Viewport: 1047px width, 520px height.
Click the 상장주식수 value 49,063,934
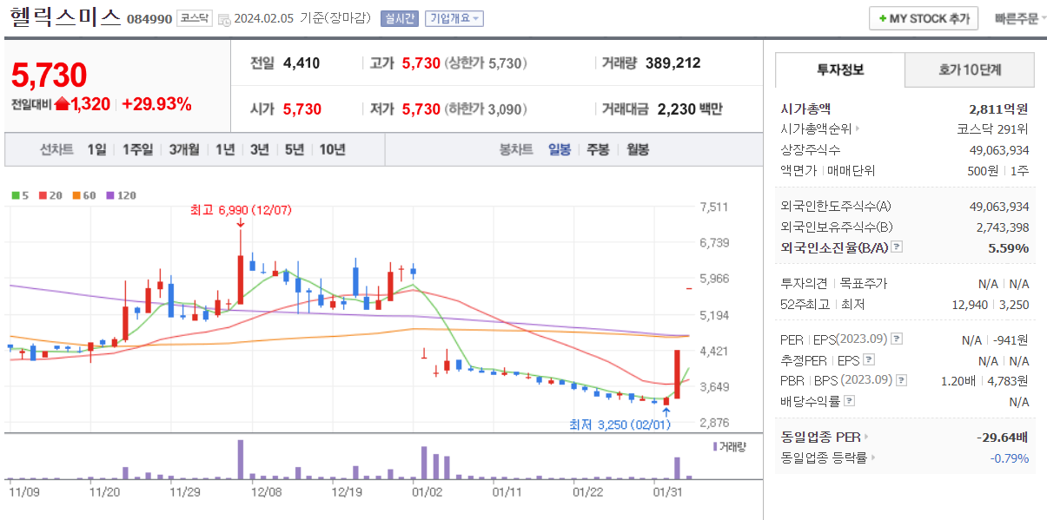coord(999,150)
